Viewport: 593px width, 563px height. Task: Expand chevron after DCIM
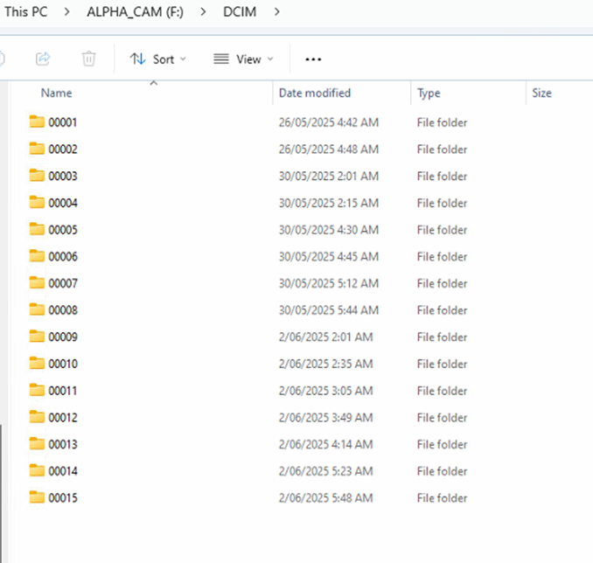277,11
